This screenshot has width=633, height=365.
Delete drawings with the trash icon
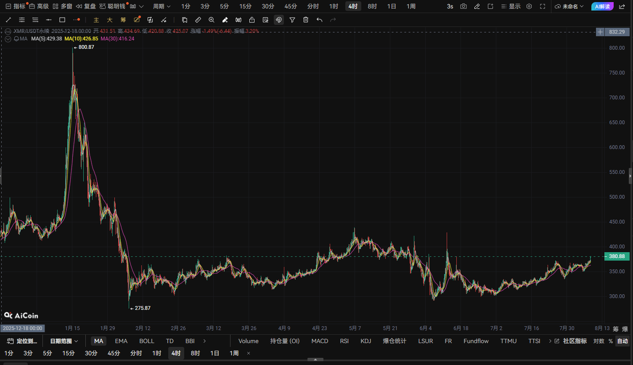306,20
